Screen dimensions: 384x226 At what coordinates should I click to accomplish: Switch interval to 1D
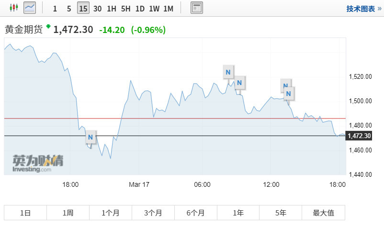coord(140,9)
